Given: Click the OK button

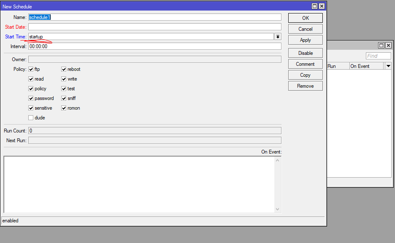Looking at the screenshot, I should [305, 18].
